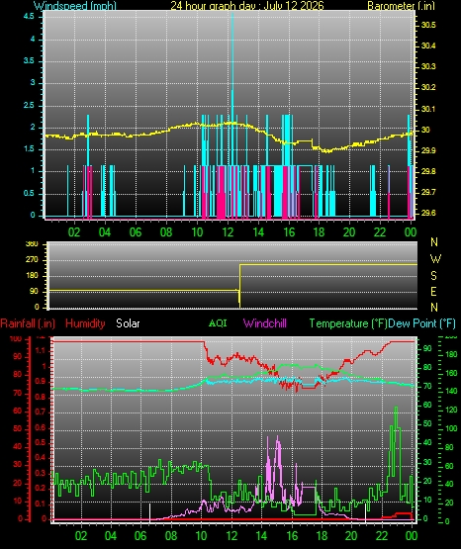Click the 16 hour label under the bottom graph
Screen dimensions: 461x549
point(292,536)
